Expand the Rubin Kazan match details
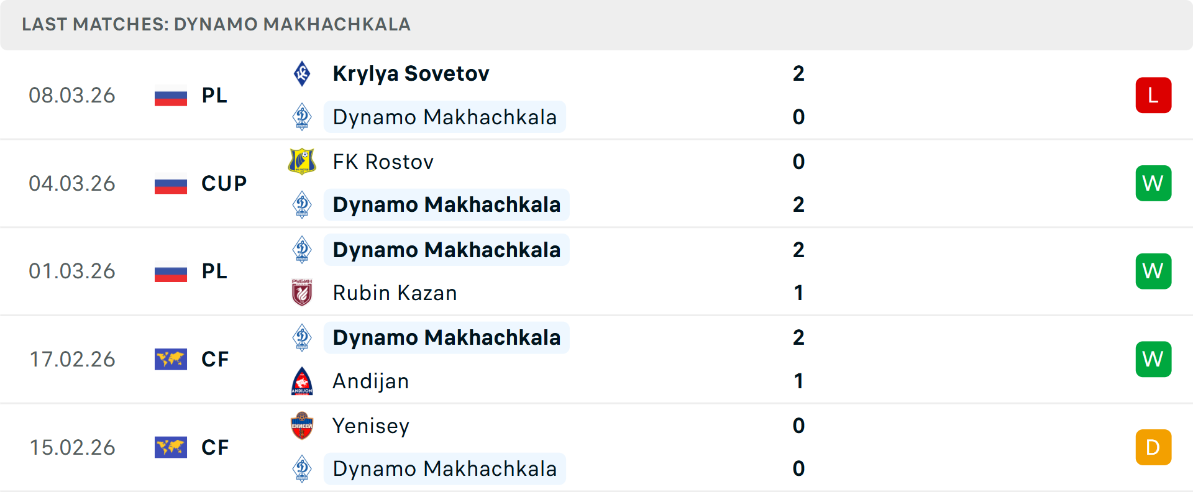1193x492 pixels. click(x=596, y=271)
